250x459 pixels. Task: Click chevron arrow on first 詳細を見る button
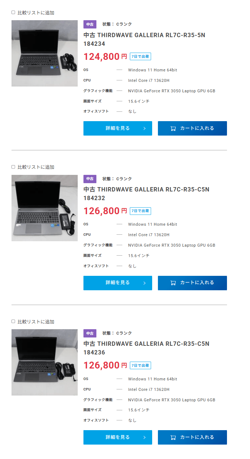point(144,128)
